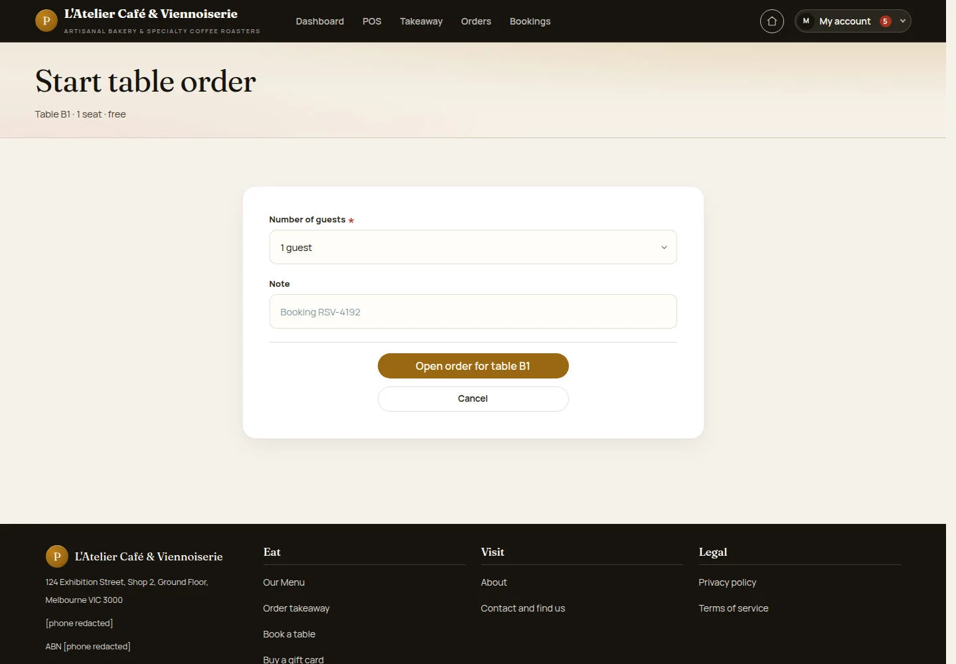
Task: Click the red notification badge showing 5
Action: pos(885,21)
